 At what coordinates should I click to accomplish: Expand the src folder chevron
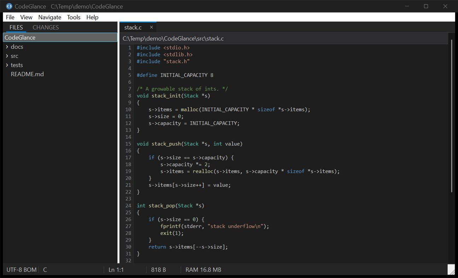coord(7,56)
